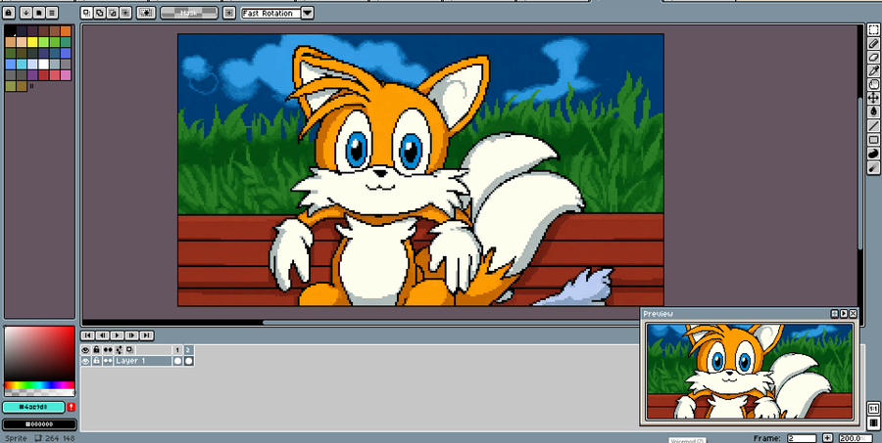
Task: Click the rainbow hue slider
Action: click(39, 385)
